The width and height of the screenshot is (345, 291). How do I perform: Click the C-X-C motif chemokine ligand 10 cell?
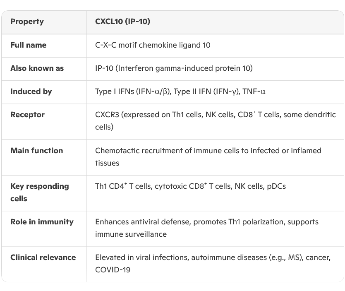click(x=153, y=45)
